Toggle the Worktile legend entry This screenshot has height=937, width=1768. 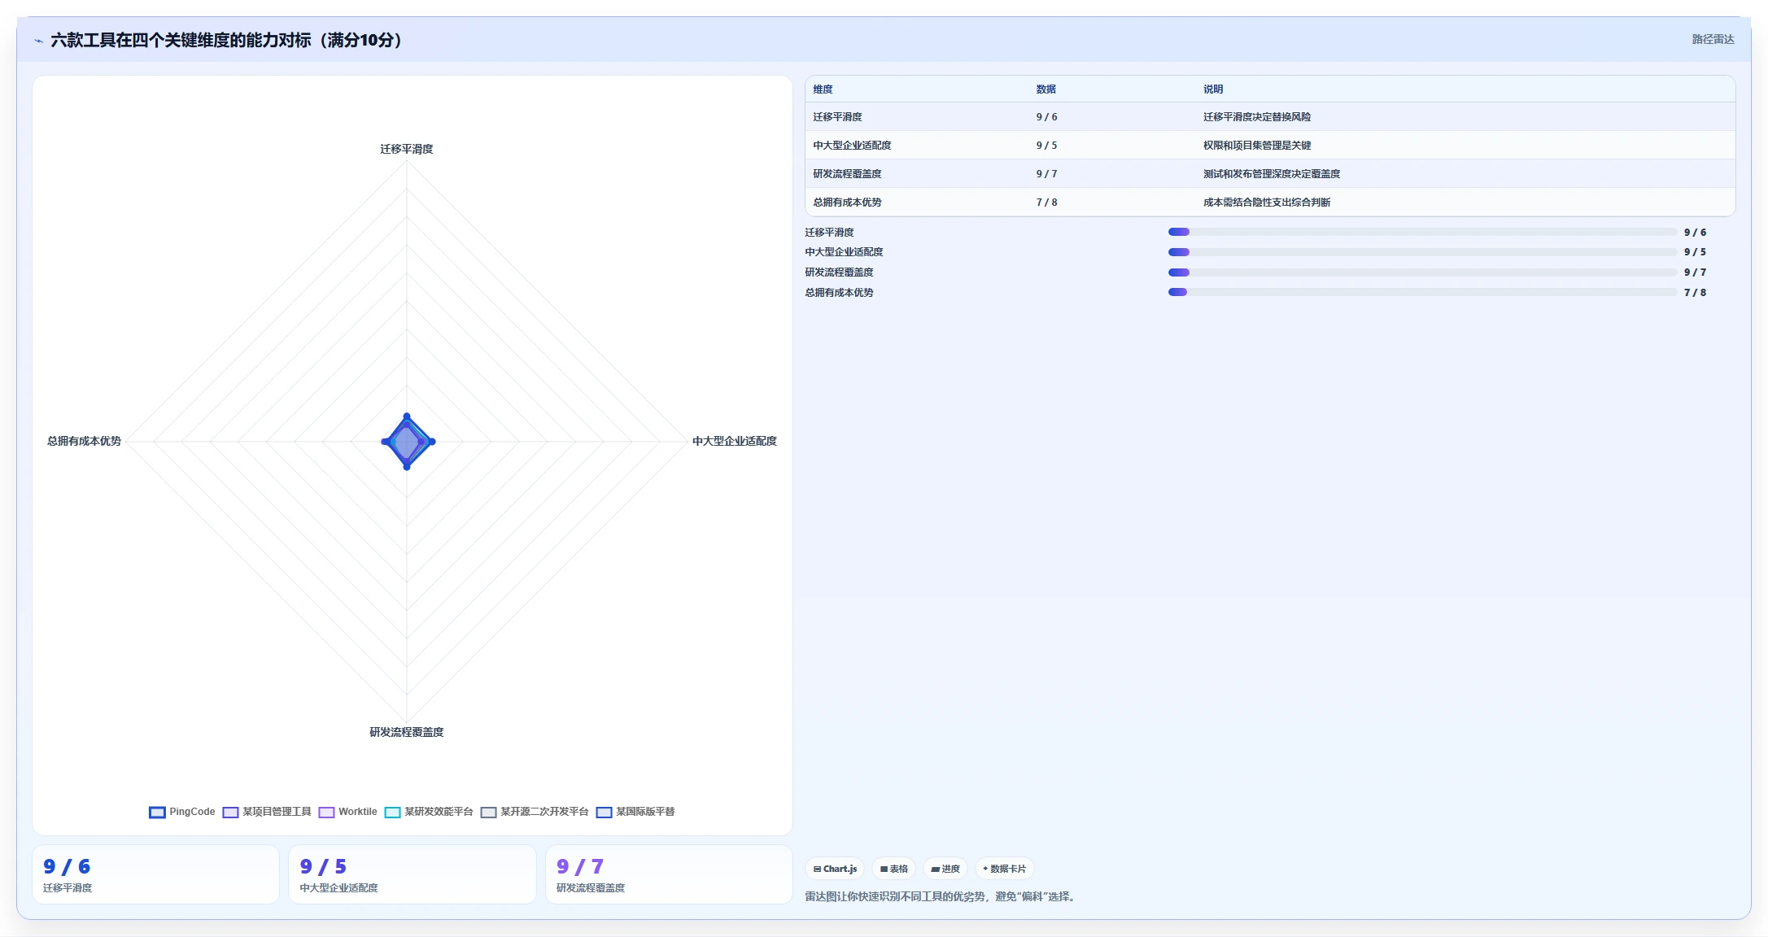click(347, 812)
